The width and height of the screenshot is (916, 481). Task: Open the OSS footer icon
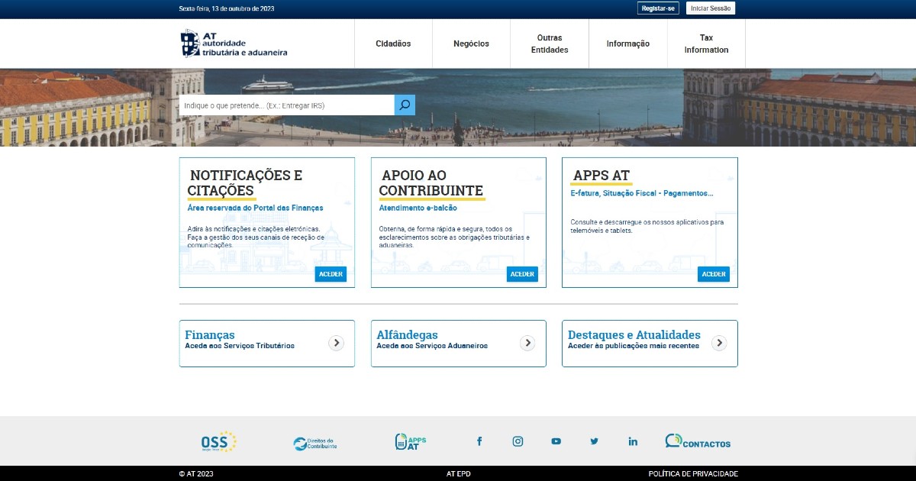point(218,442)
